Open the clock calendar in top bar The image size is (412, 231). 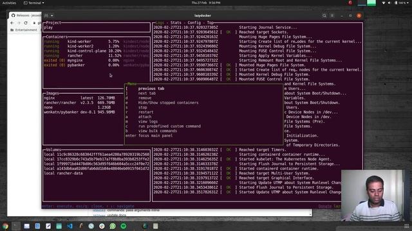click(x=206, y=3)
